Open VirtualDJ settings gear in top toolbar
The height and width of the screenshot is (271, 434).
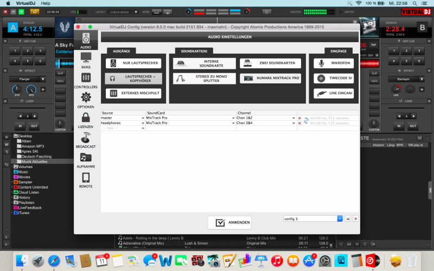35,11
